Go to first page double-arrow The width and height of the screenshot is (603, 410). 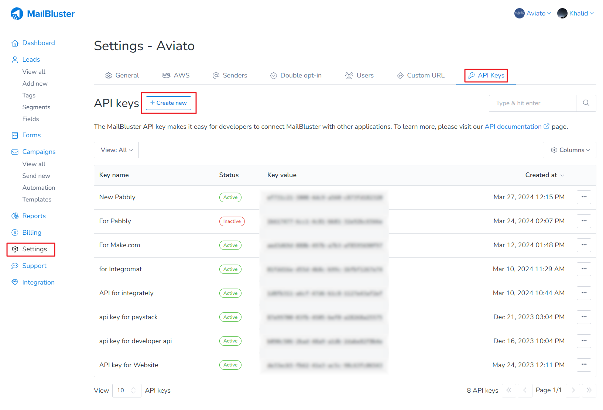509,390
